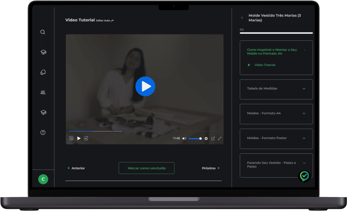Collapse the Como Imprimir e Montar module arrow

pyautogui.click(x=305, y=50)
